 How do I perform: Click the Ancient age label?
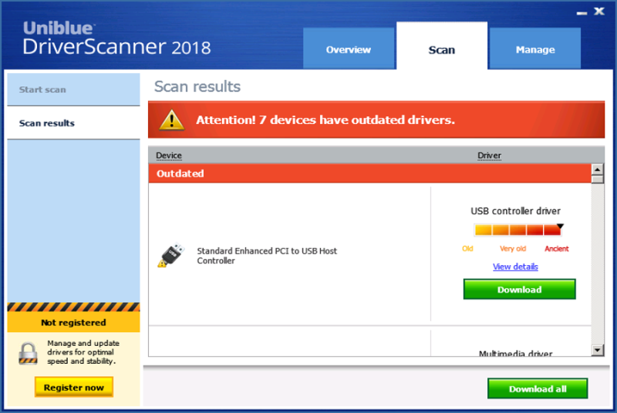pyautogui.click(x=556, y=248)
